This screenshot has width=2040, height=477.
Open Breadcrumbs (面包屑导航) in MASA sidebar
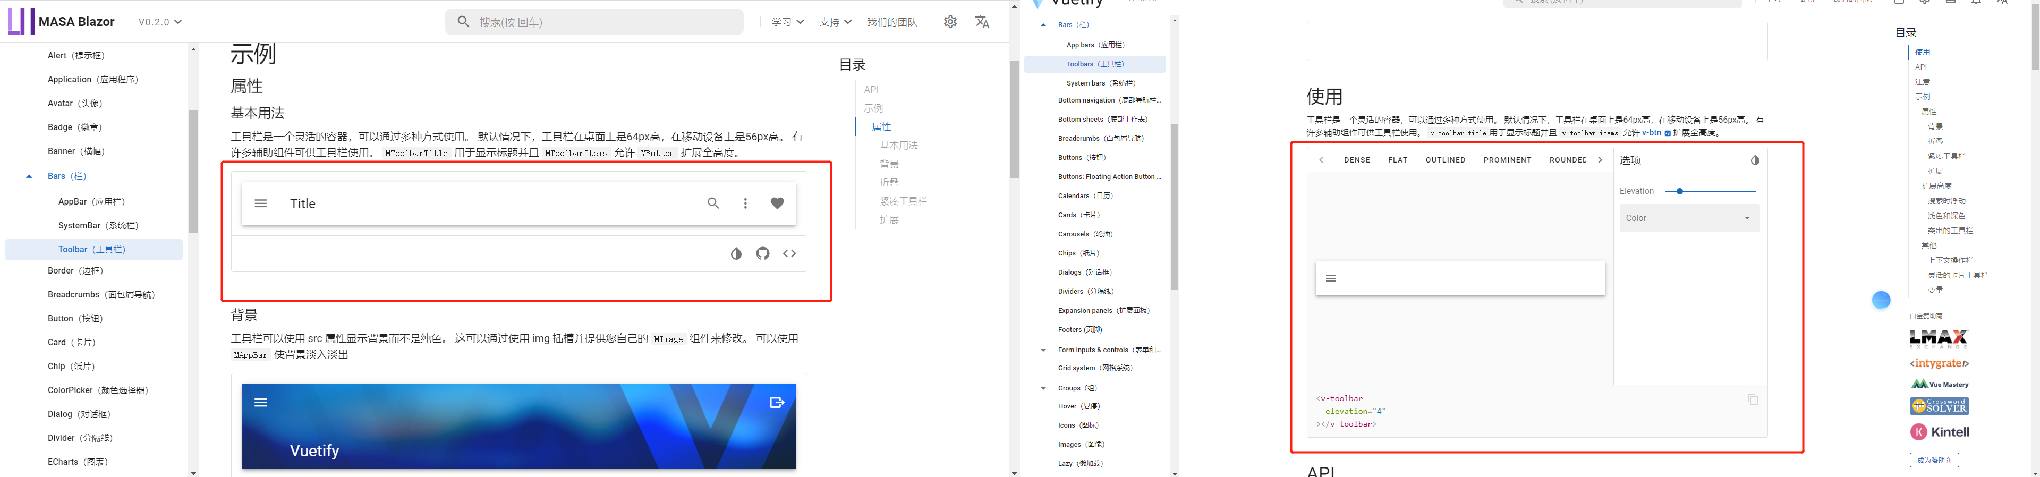[x=101, y=295]
